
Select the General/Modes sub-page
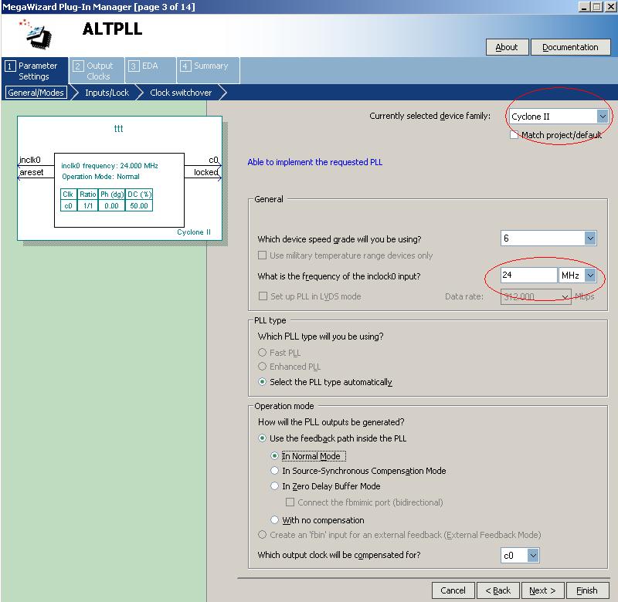pyautogui.click(x=36, y=93)
